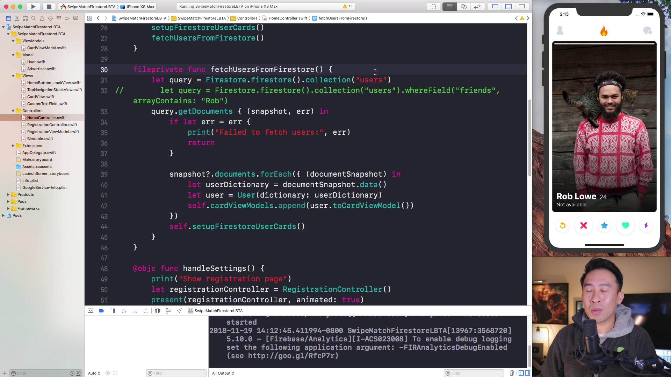Toggle the breakpoints activation button

[101, 311]
